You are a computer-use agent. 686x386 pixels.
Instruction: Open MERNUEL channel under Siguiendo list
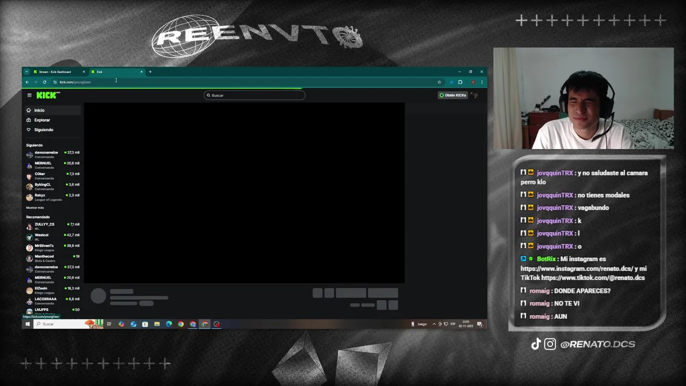point(53,165)
